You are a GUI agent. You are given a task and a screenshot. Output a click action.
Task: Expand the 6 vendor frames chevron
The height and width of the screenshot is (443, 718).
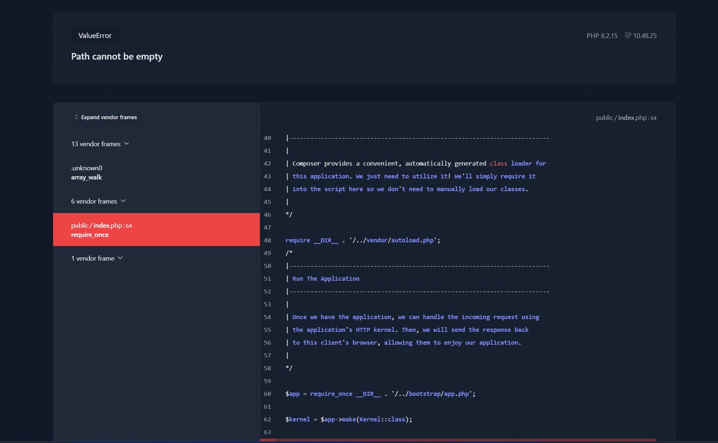[123, 201]
